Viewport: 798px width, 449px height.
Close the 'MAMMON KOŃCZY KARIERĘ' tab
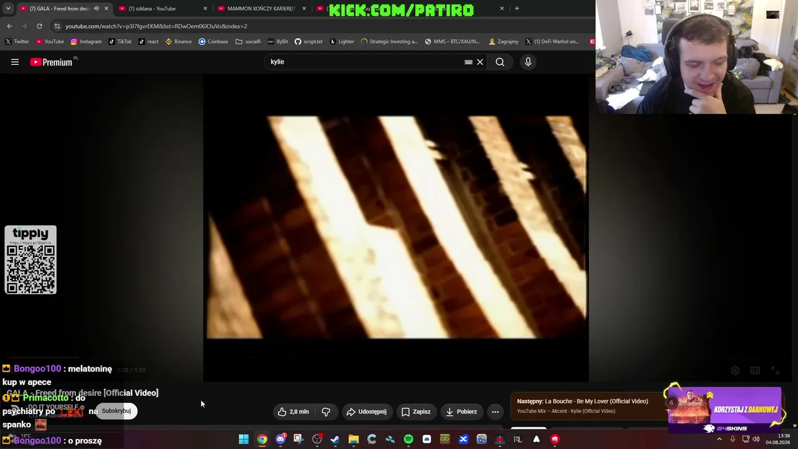[304, 9]
